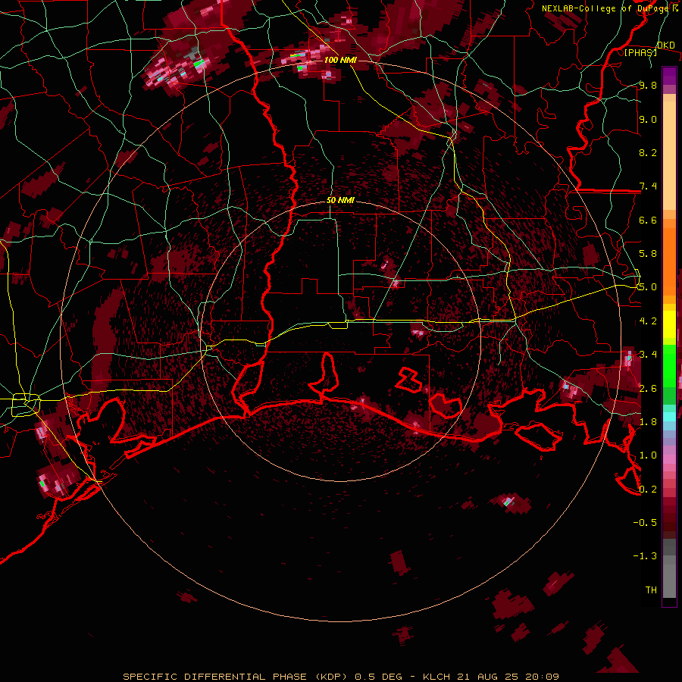Click the 9.8 value on the scale
682x682 pixels.
tap(648, 85)
